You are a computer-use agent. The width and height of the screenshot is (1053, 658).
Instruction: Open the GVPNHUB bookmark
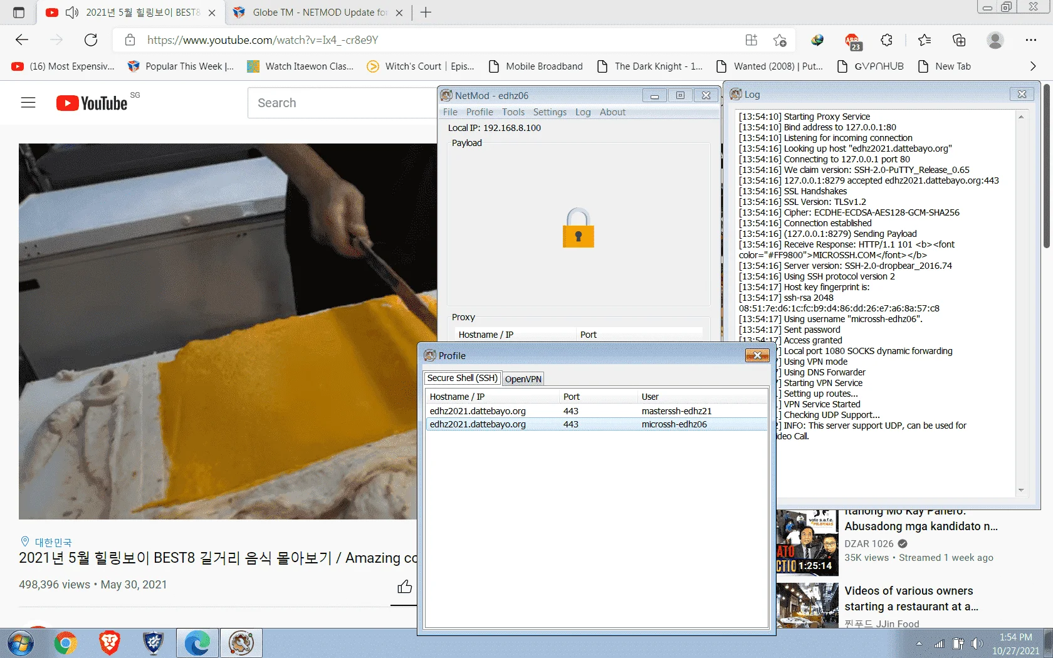tap(871, 66)
